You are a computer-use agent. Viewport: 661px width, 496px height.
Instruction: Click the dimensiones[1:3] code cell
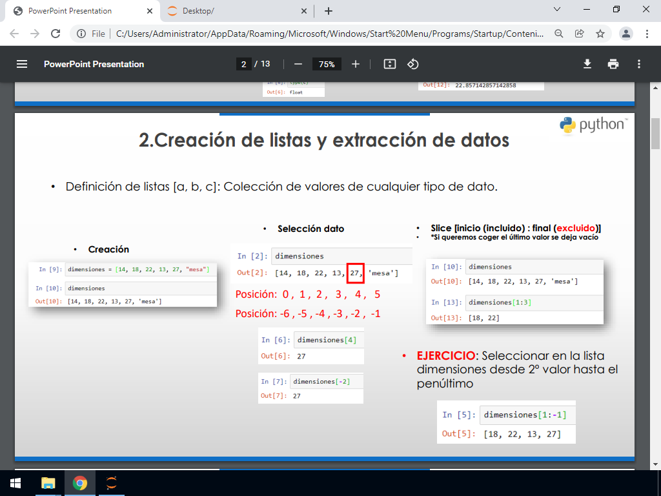click(x=534, y=302)
